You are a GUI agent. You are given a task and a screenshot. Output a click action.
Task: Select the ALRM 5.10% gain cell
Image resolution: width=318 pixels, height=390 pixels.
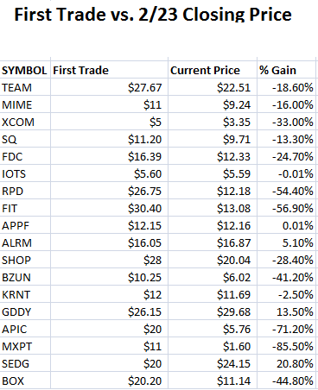click(286, 242)
